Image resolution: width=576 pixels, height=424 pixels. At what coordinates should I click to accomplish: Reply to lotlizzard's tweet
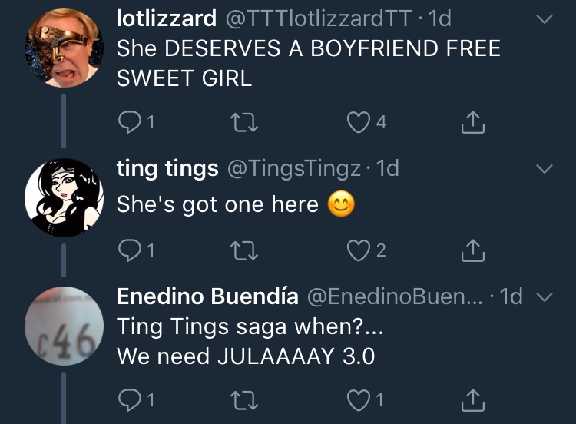pyautogui.click(x=130, y=122)
